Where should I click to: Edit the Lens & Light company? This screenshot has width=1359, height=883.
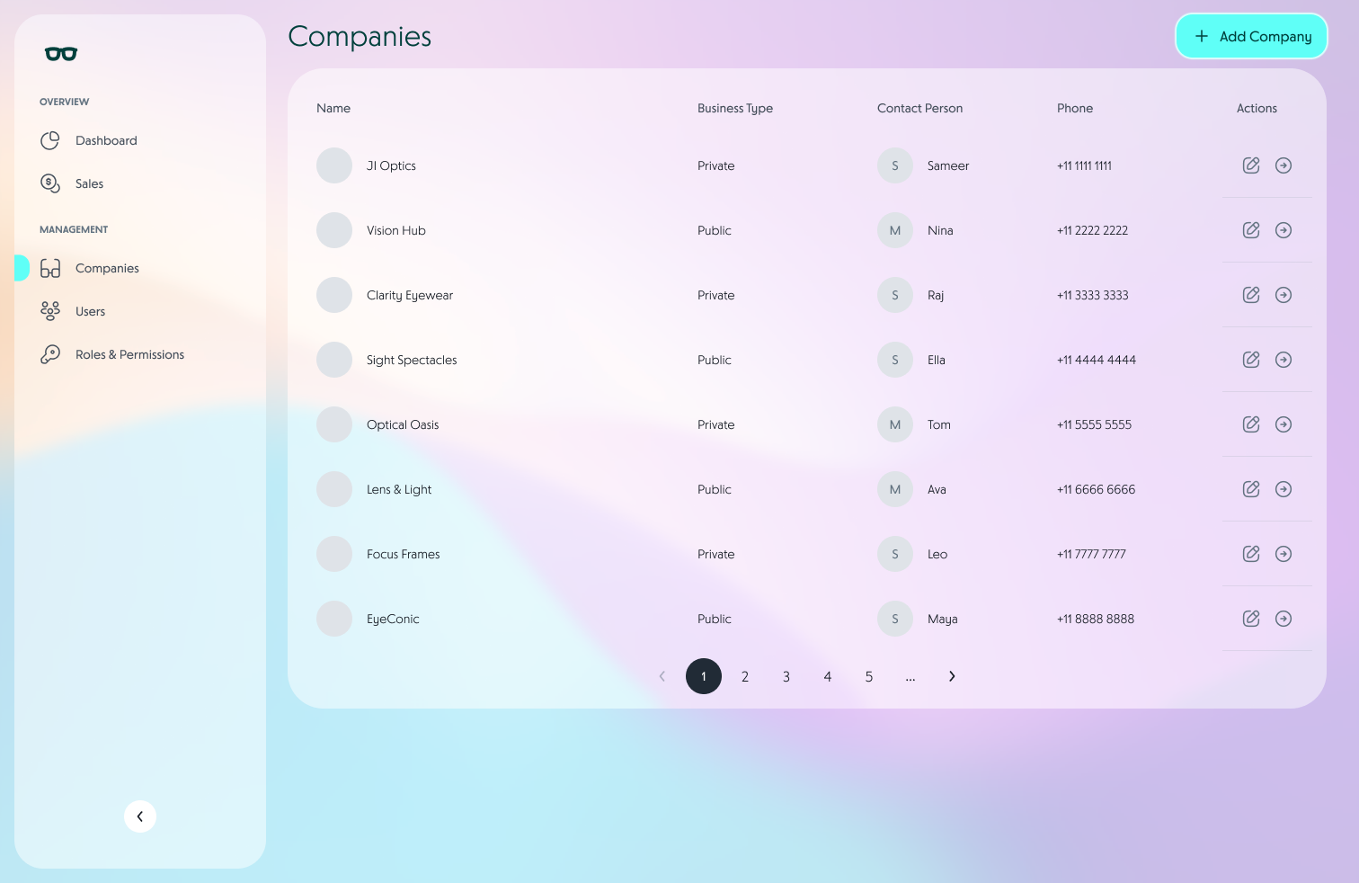pyautogui.click(x=1251, y=489)
